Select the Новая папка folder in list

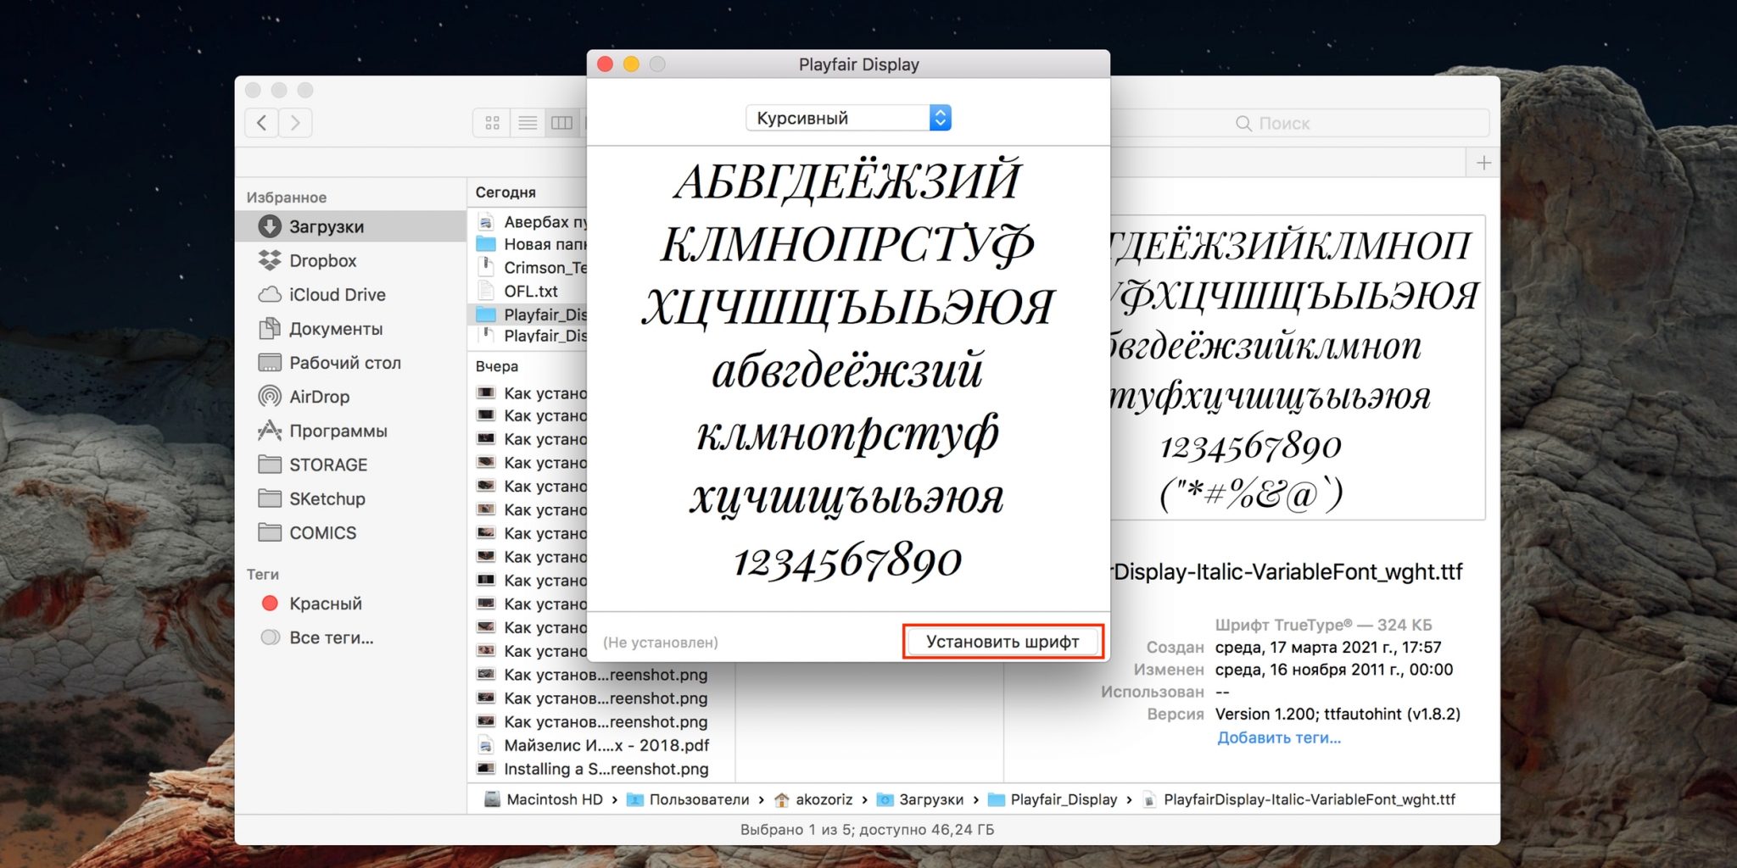528,244
